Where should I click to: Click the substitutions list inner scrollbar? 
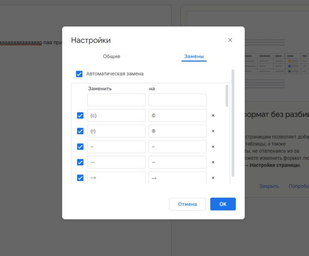tap(227, 96)
